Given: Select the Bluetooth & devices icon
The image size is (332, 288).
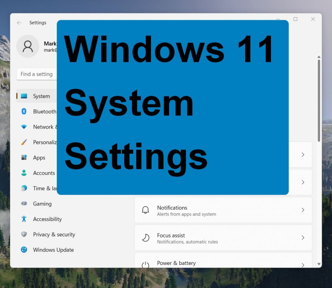Looking at the screenshot, I should click(x=24, y=111).
